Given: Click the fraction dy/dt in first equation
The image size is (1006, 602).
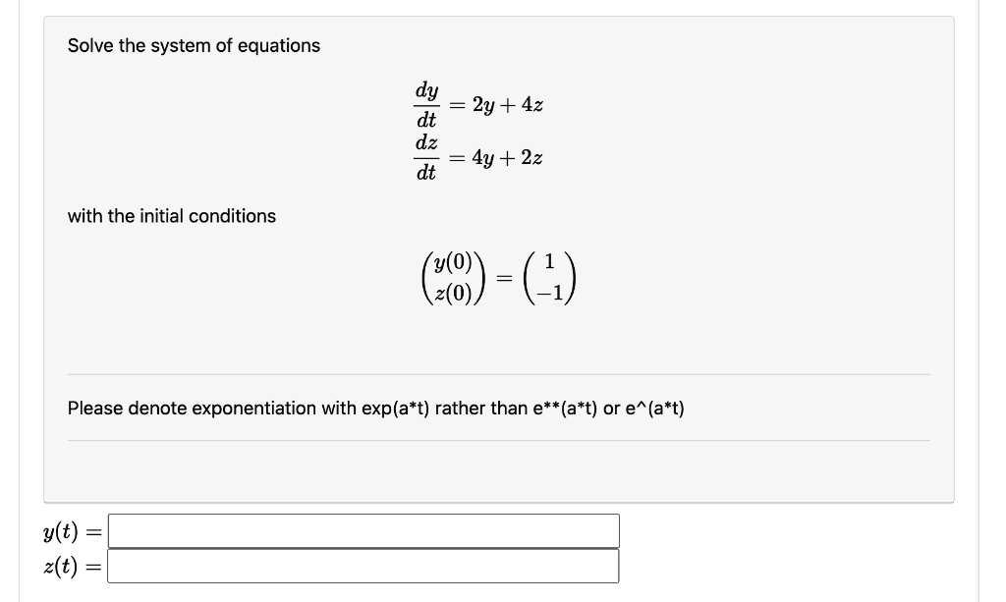Looking at the screenshot, I should pyautogui.click(x=427, y=105).
